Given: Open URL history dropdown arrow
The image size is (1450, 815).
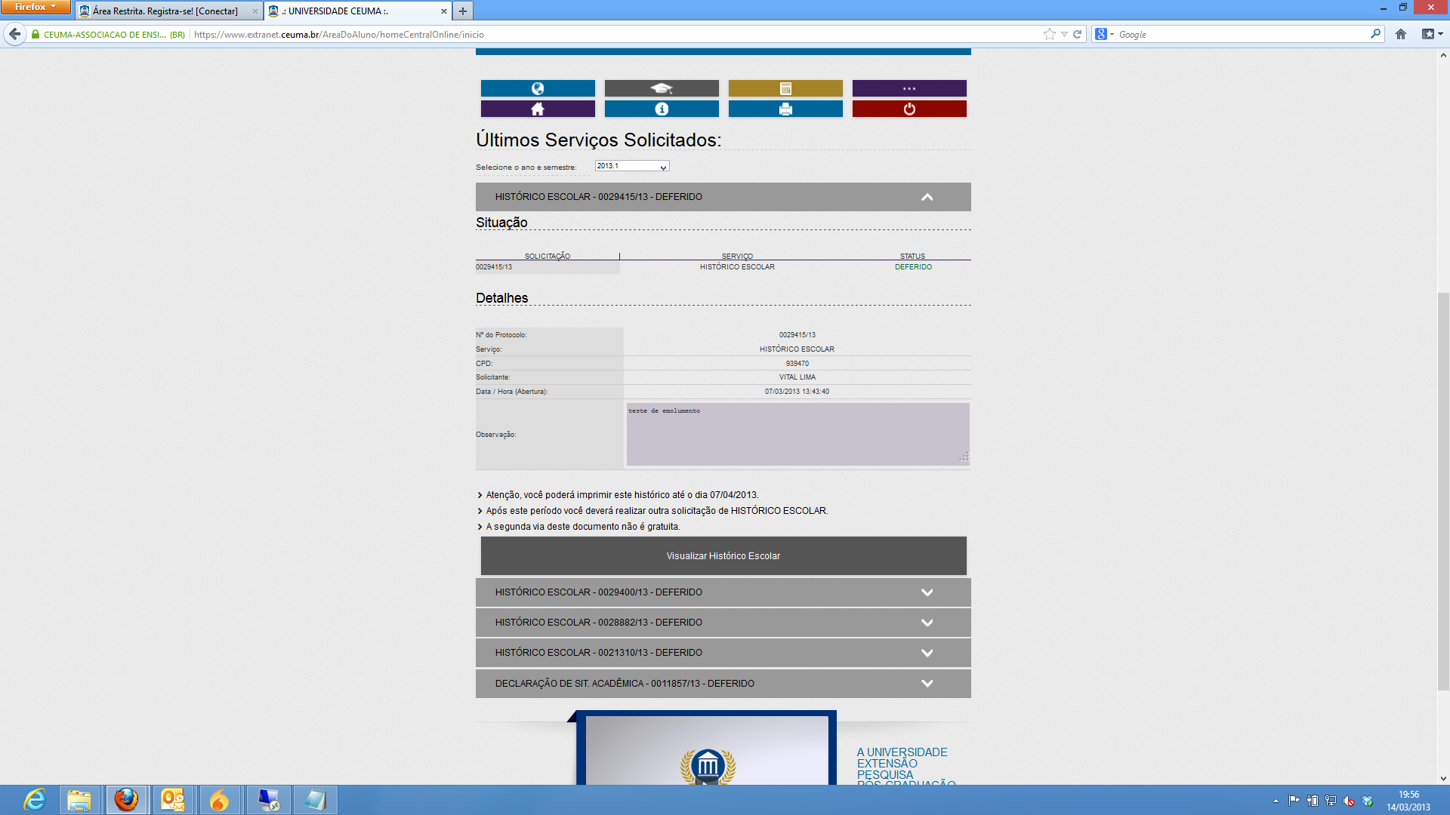Looking at the screenshot, I should pos(1064,34).
